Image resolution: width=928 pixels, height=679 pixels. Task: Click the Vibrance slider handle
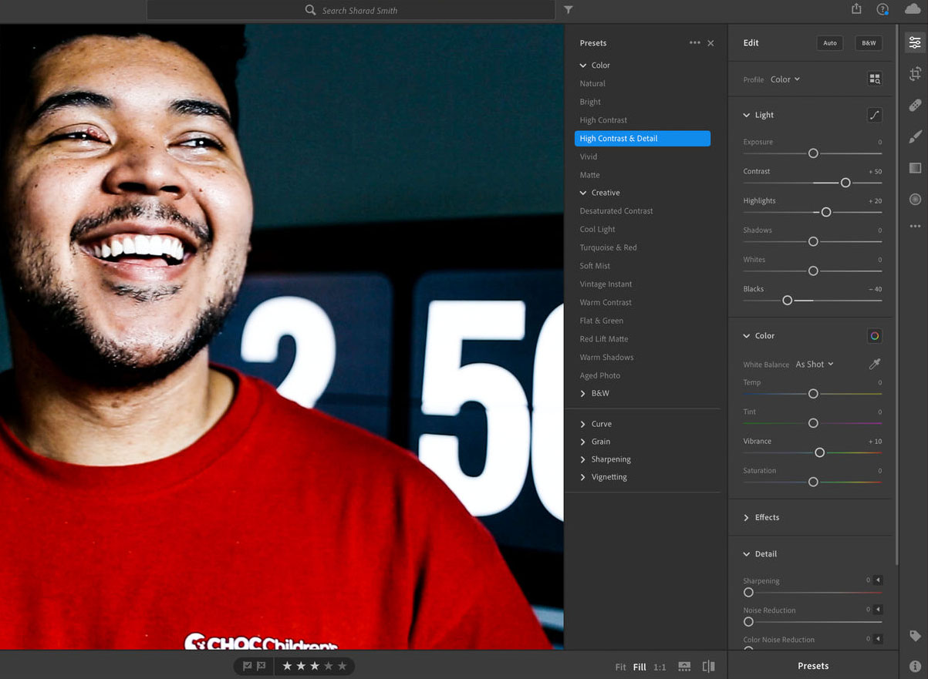pyautogui.click(x=819, y=452)
